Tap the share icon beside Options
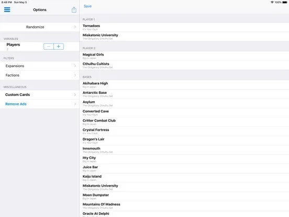The height and width of the screenshot is (217, 289). 74,9
